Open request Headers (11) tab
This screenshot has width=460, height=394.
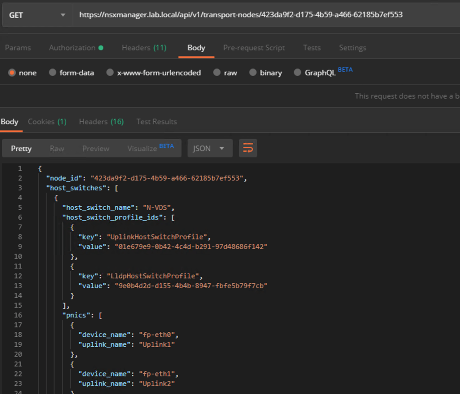pyautogui.click(x=144, y=48)
